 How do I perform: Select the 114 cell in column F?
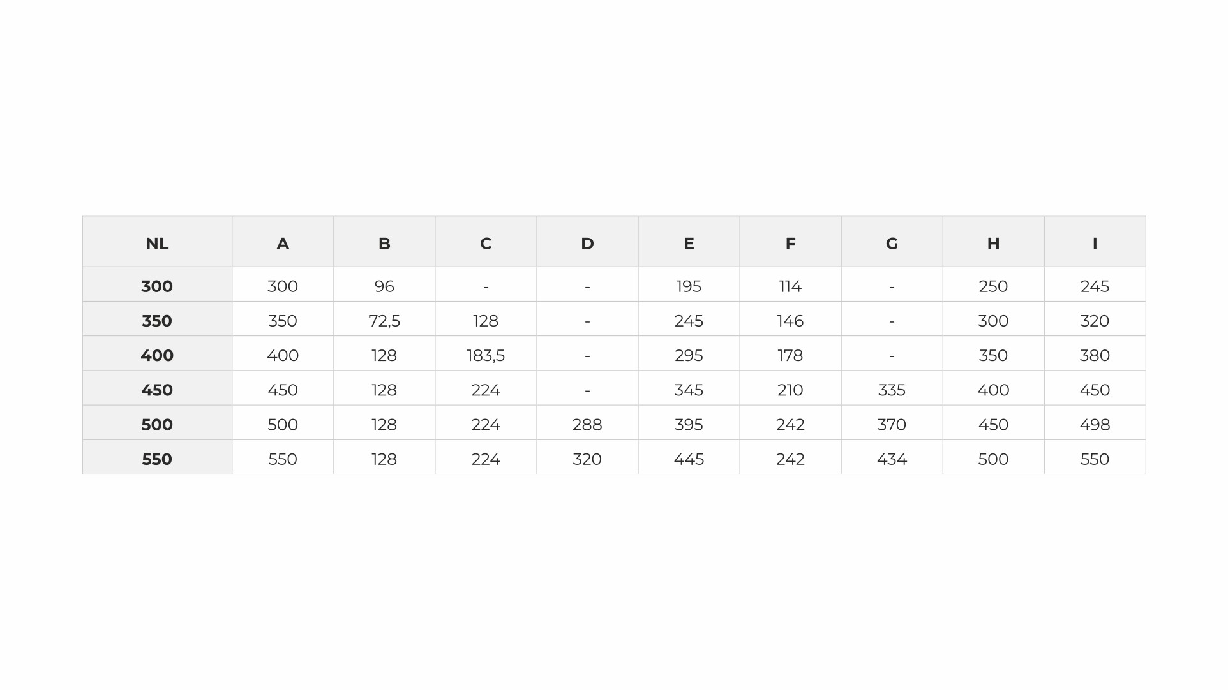[x=790, y=286]
